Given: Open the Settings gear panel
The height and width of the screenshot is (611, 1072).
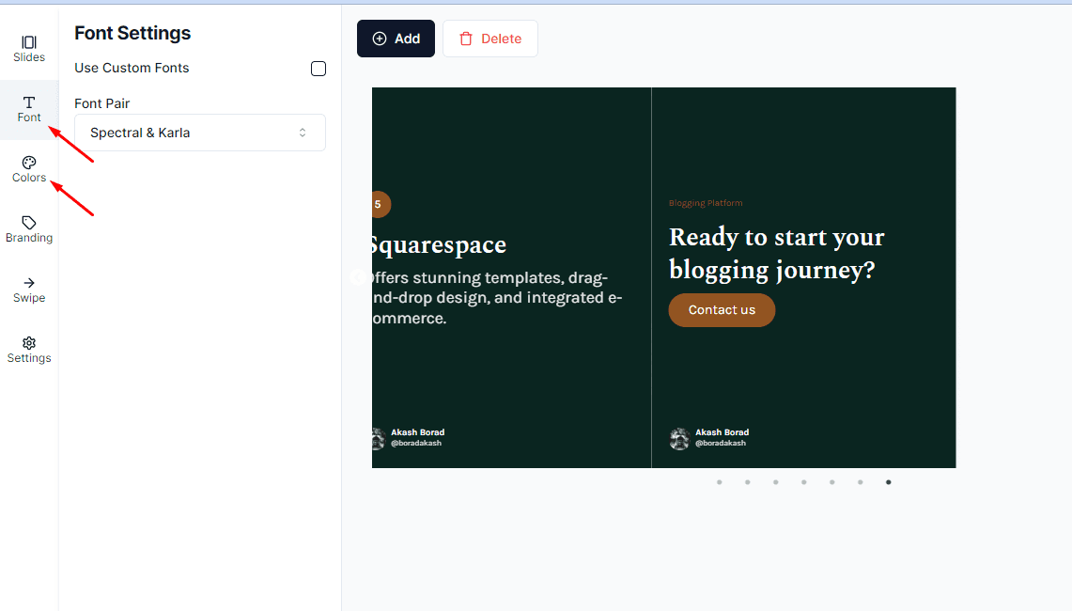Looking at the screenshot, I should tap(29, 351).
